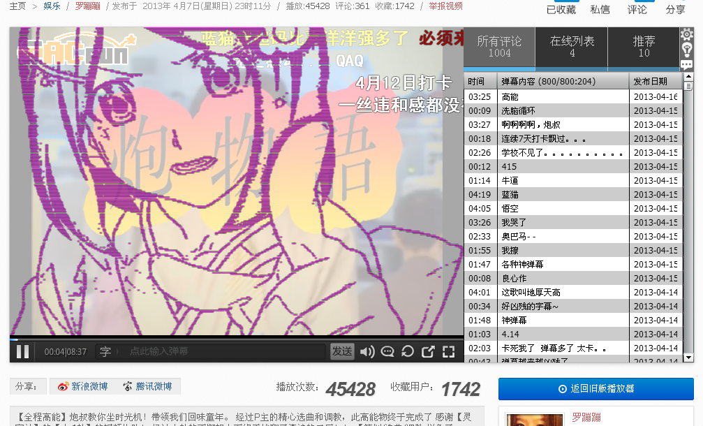Open danmaku font style 字 option
703x426 pixels.
pos(105,351)
